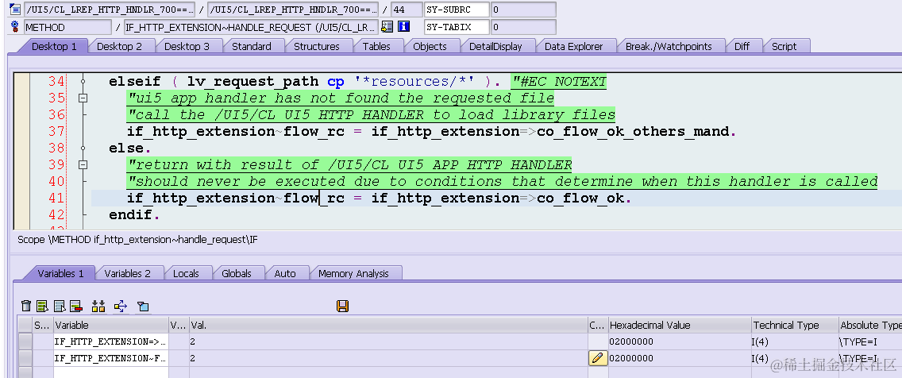The width and height of the screenshot is (902, 378).
Task: Click the Val. column header
Action: (388, 325)
